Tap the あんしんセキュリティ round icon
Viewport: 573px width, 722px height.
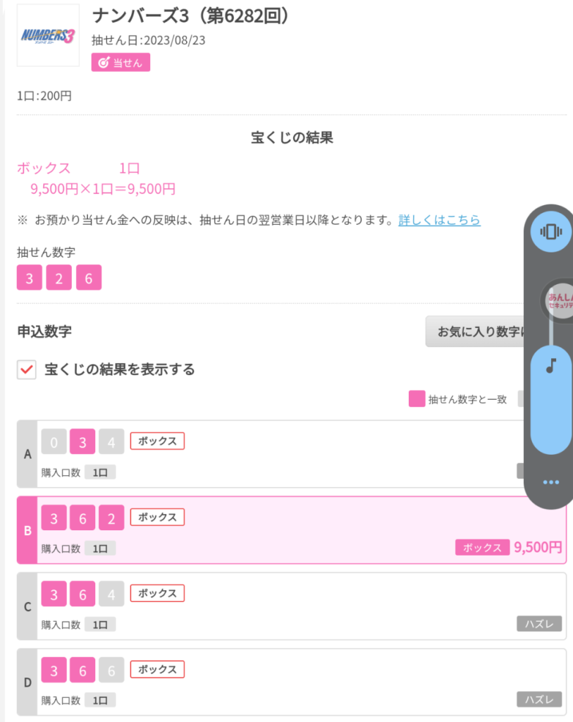pos(559,300)
